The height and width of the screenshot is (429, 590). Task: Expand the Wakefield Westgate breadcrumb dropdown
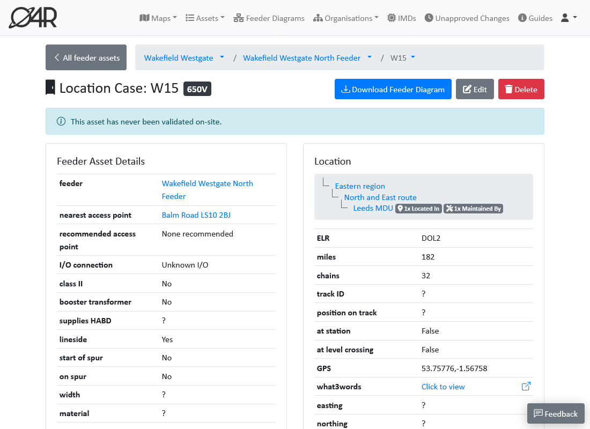tap(222, 57)
